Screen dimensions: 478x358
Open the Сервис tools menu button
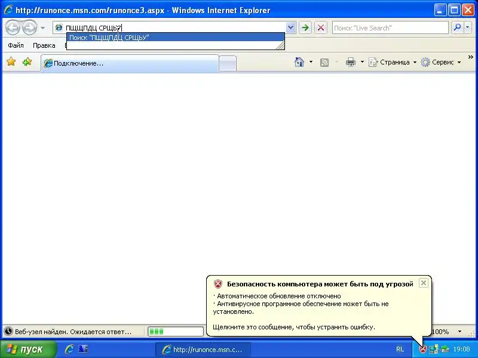tap(441, 62)
